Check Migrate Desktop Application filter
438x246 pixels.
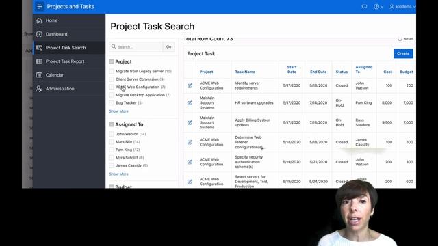tap(112, 95)
